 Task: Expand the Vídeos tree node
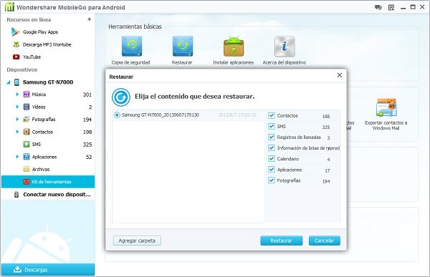point(17,107)
